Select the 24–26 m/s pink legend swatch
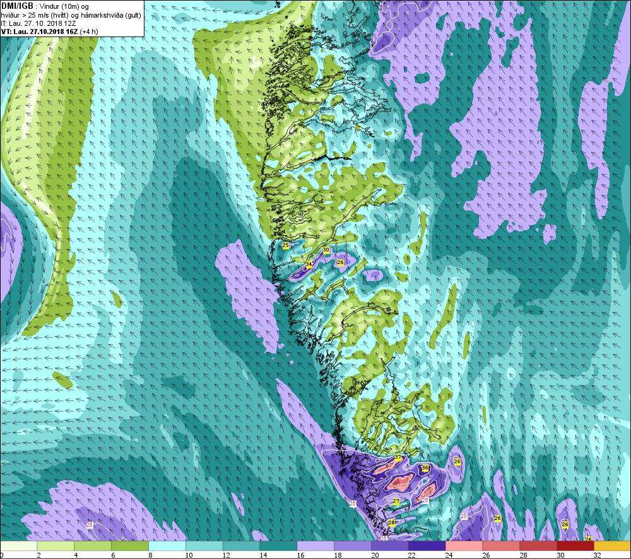This screenshot has width=631, height=559. click(464, 546)
